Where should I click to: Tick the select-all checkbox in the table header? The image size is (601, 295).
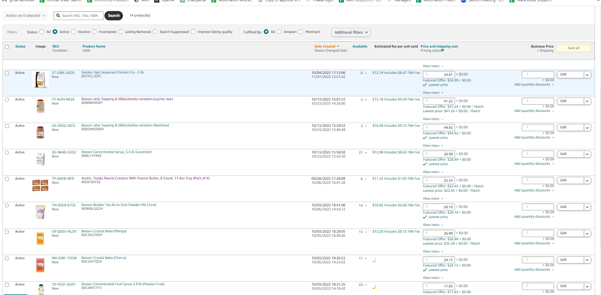(7, 47)
